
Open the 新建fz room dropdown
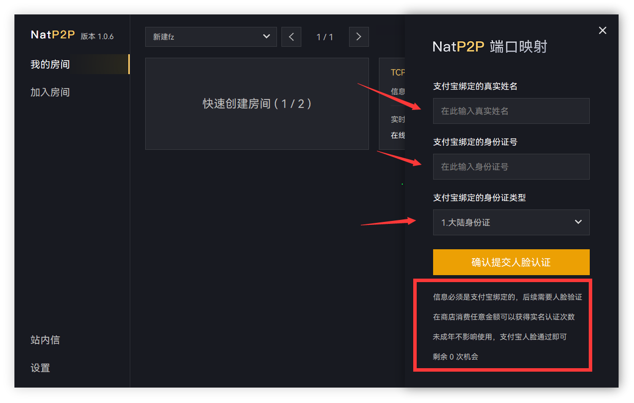tap(211, 37)
